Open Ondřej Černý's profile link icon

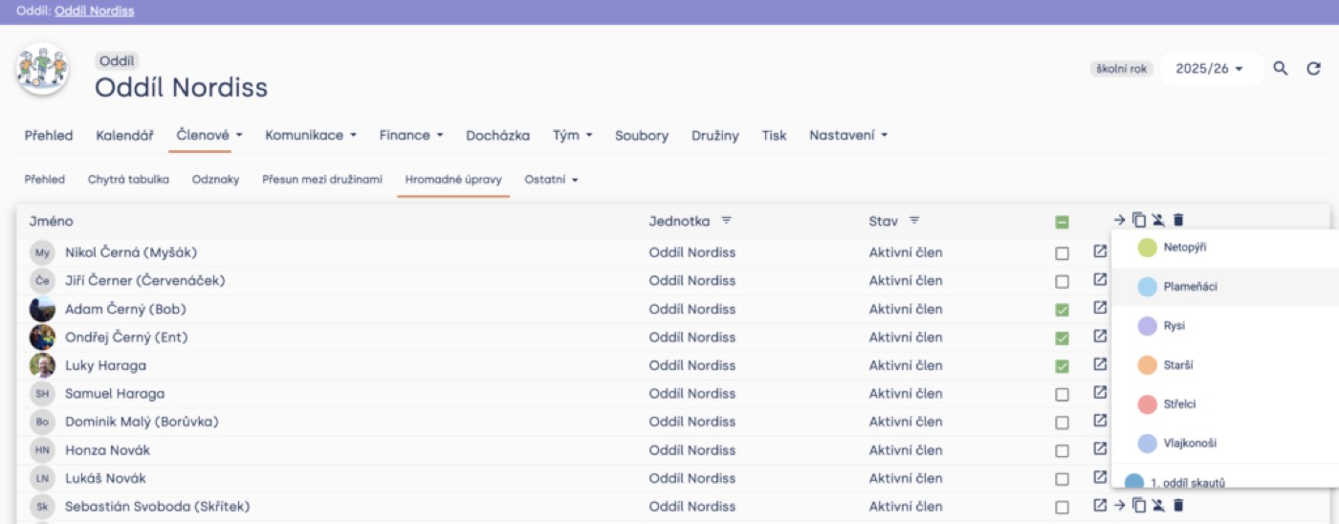[1100, 336]
